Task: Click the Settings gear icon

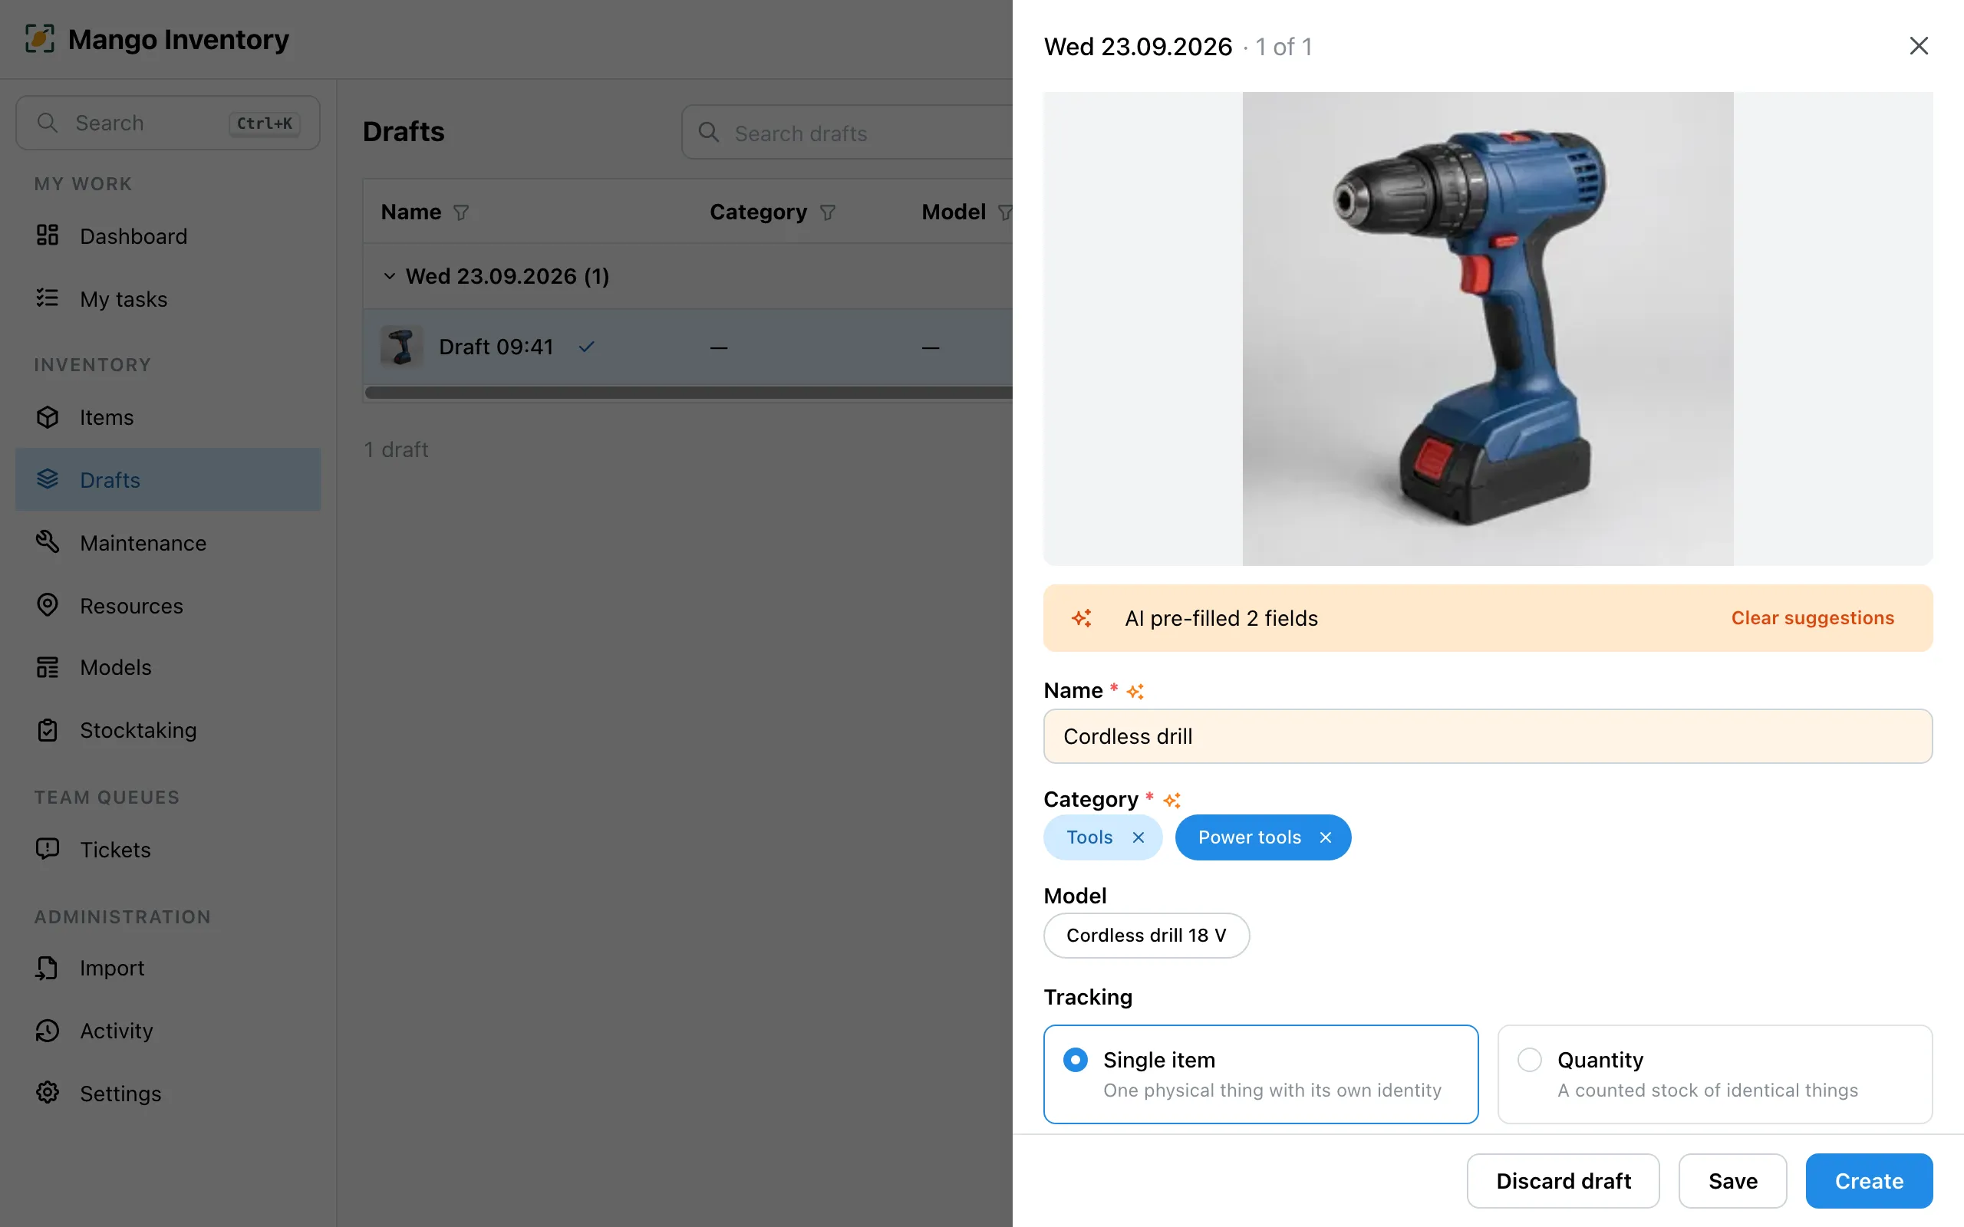Action: pos(47,1092)
